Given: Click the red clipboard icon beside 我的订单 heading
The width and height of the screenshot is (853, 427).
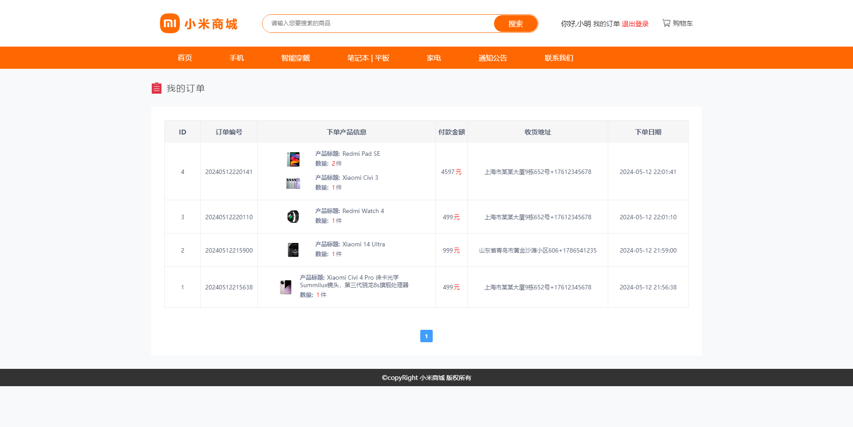Looking at the screenshot, I should click(x=156, y=88).
